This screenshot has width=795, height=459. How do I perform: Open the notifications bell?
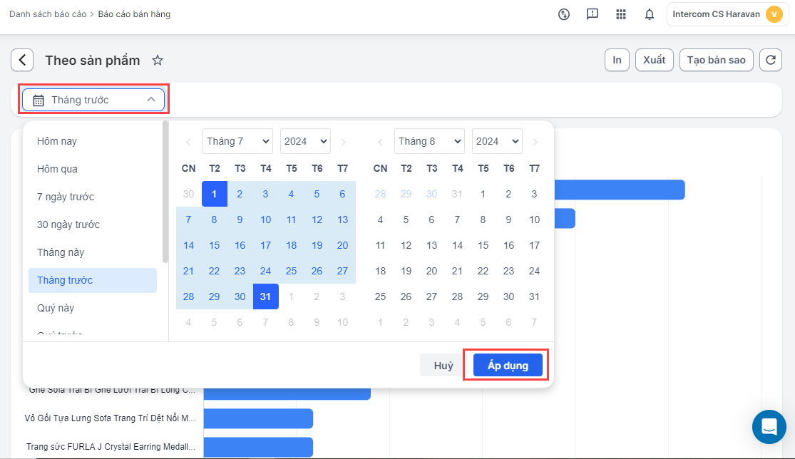click(x=649, y=14)
